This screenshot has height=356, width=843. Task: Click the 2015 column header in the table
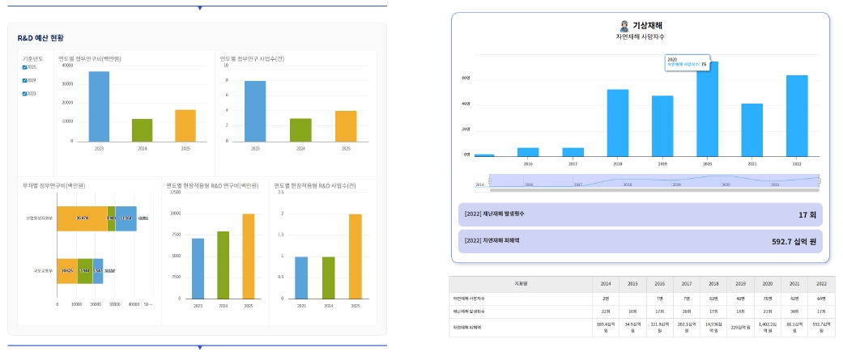point(632,284)
